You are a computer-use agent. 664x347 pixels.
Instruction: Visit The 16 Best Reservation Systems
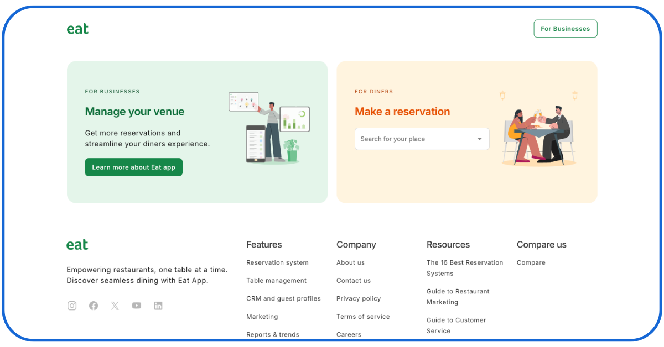(x=465, y=268)
